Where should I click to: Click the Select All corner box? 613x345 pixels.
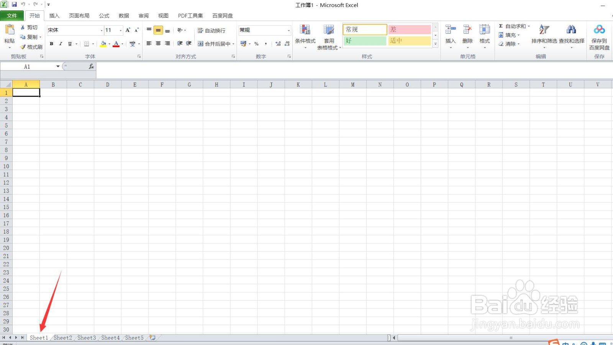click(x=6, y=85)
